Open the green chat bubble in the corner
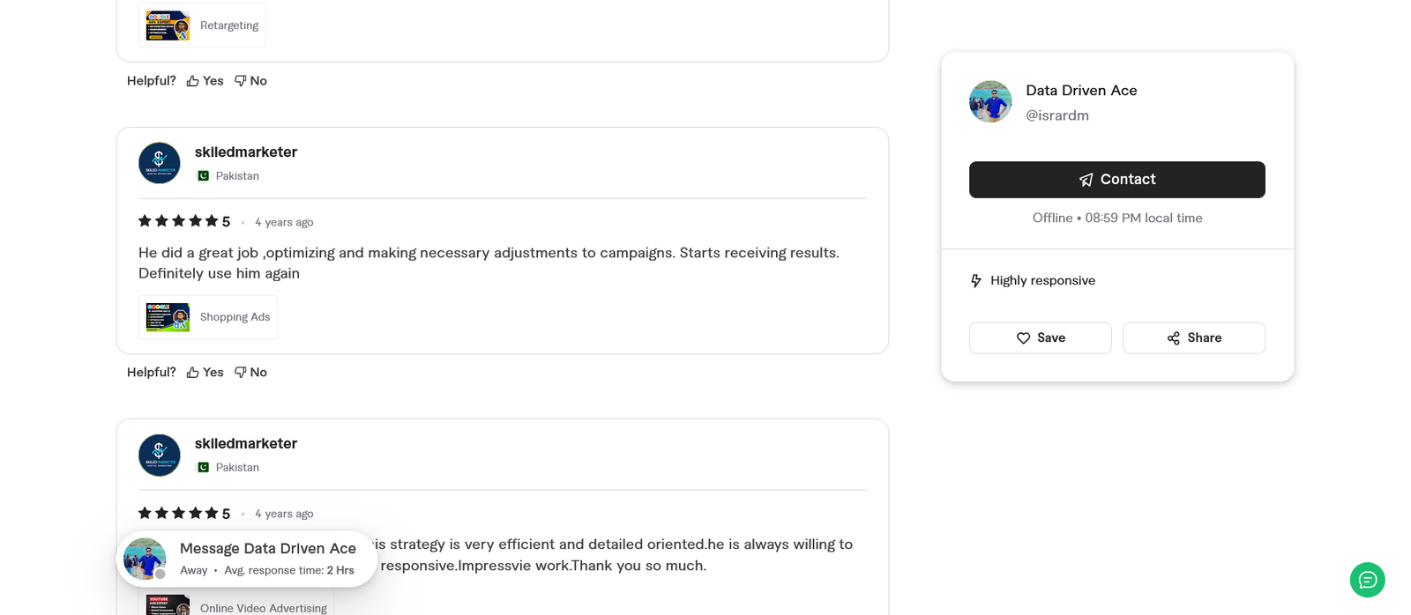1411x615 pixels. (x=1367, y=580)
